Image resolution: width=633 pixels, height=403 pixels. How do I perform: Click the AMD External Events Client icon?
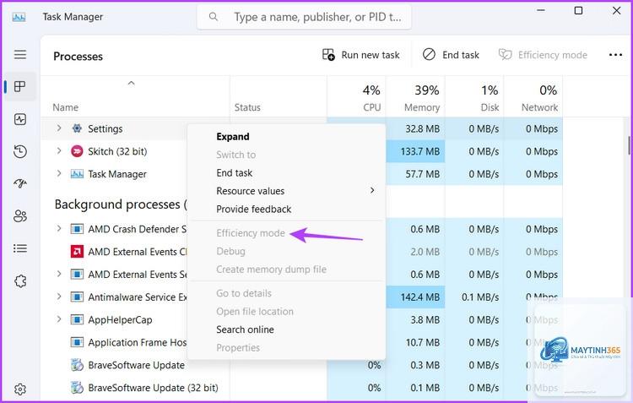[x=77, y=252]
